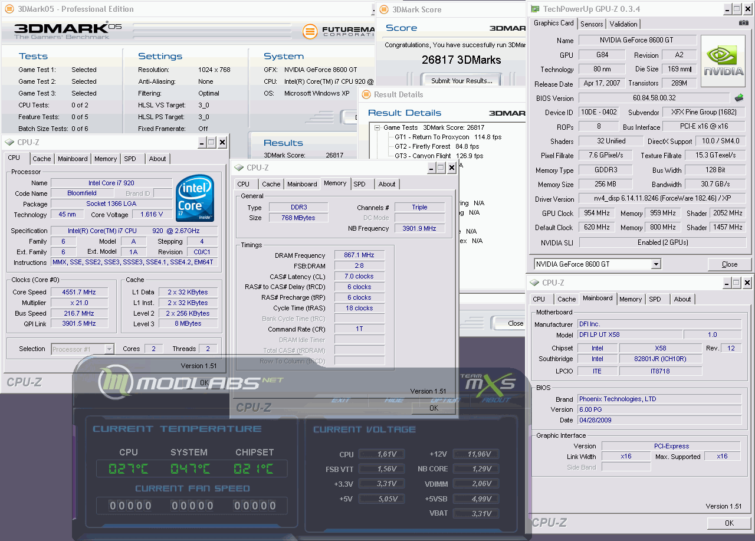
Task: Click the 3DMark Score window title icon
Action: 384,9
